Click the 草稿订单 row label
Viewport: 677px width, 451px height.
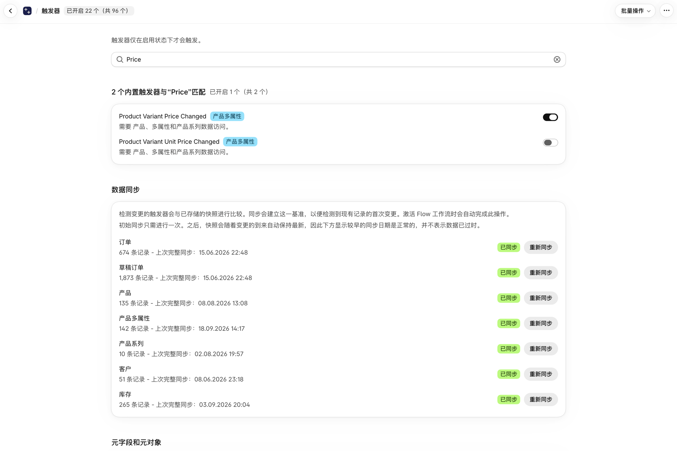click(131, 268)
